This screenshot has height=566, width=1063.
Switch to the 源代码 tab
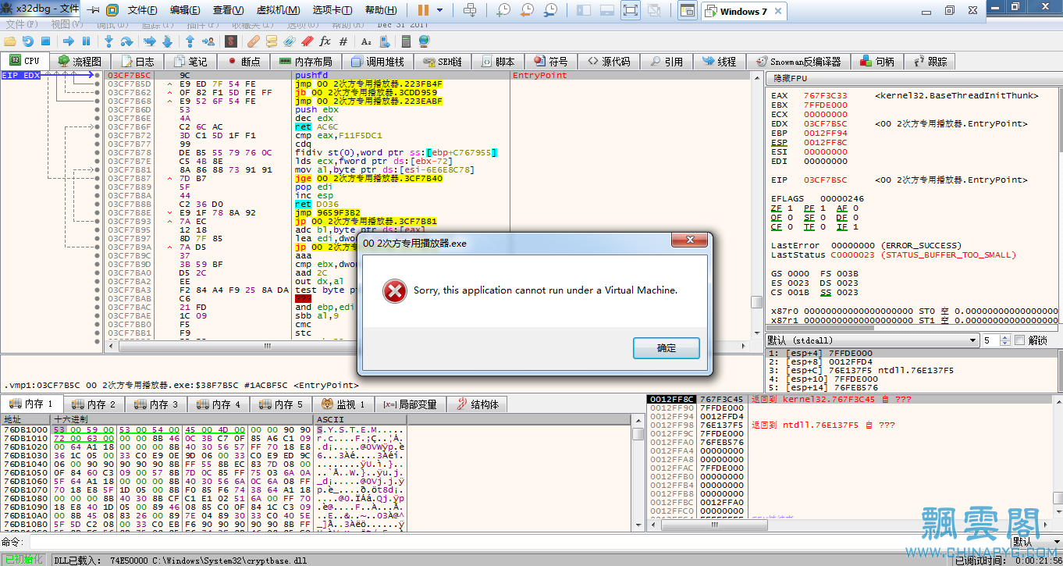[610, 61]
